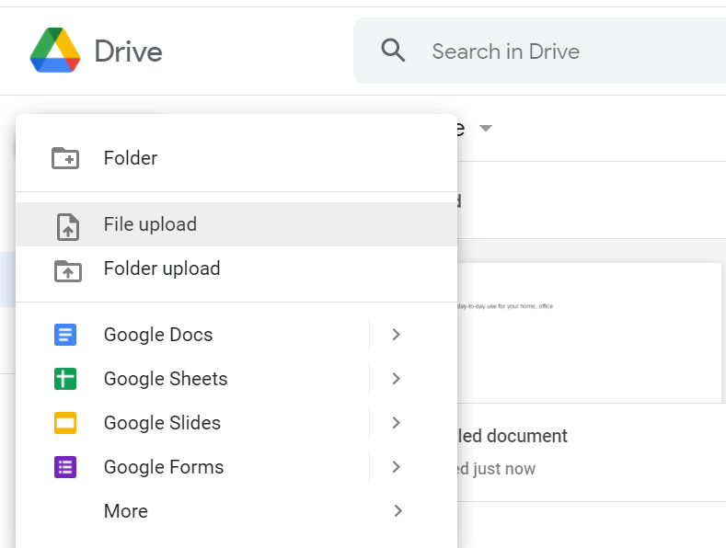
Task: Click the Folder upload icon
Action: pyautogui.click(x=68, y=271)
